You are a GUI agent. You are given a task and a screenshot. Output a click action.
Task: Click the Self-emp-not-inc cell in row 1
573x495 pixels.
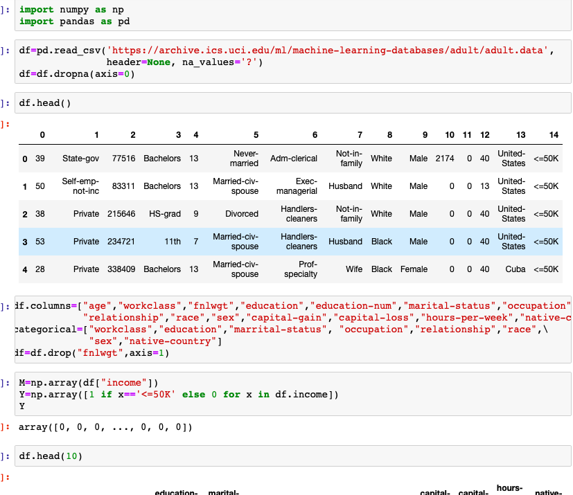click(80, 186)
